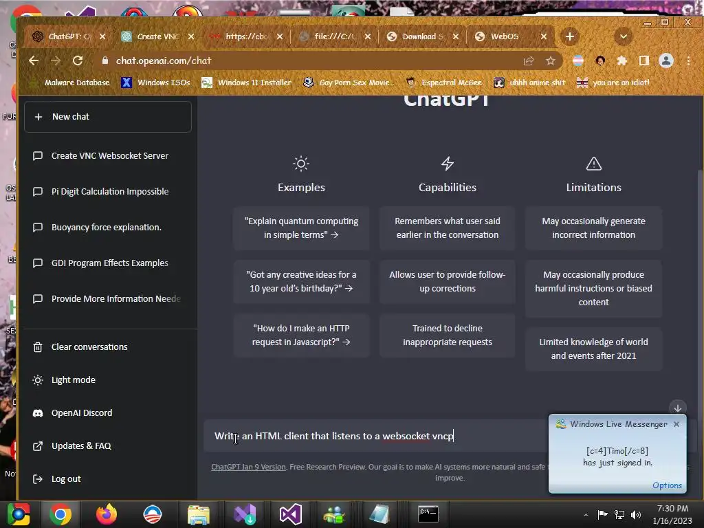Image resolution: width=704 pixels, height=528 pixels.
Task: Use the creative birthday ideas example
Action: pyautogui.click(x=301, y=281)
